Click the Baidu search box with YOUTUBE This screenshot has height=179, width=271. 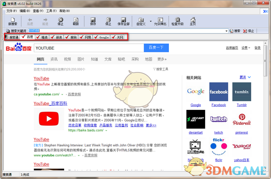(x=89, y=48)
